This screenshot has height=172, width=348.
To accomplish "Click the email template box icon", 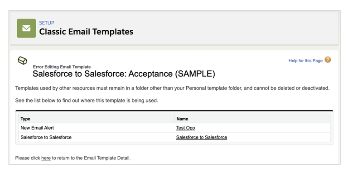I will point(22,60).
